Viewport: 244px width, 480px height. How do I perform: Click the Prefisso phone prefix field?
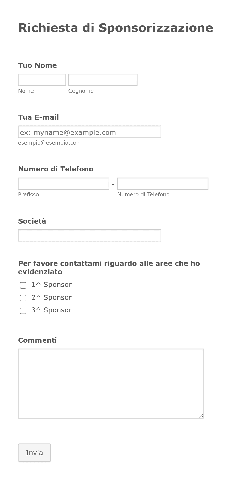click(x=64, y=184)
